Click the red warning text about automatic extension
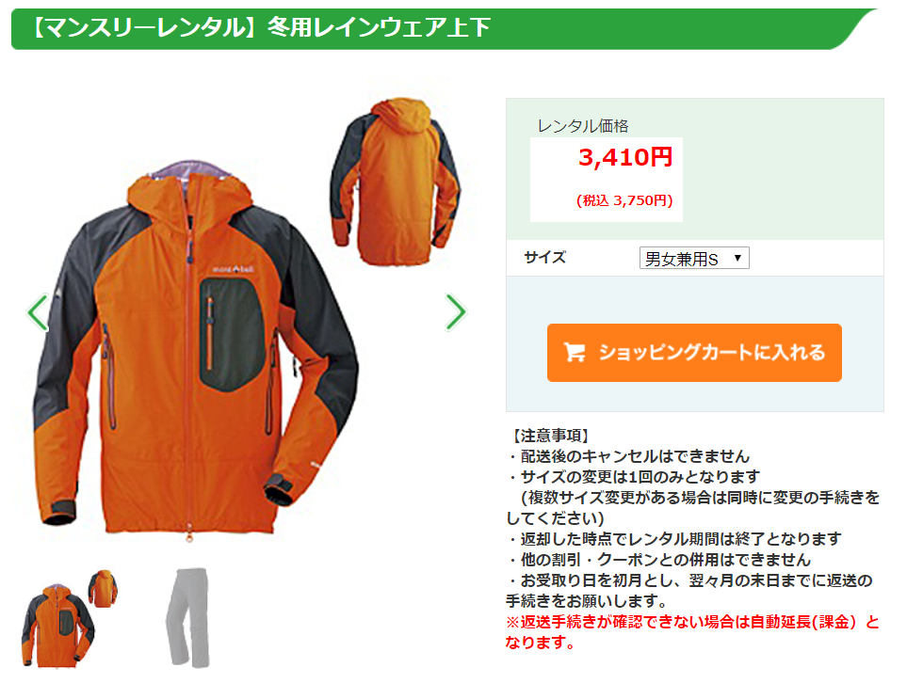 click(692, 632)
